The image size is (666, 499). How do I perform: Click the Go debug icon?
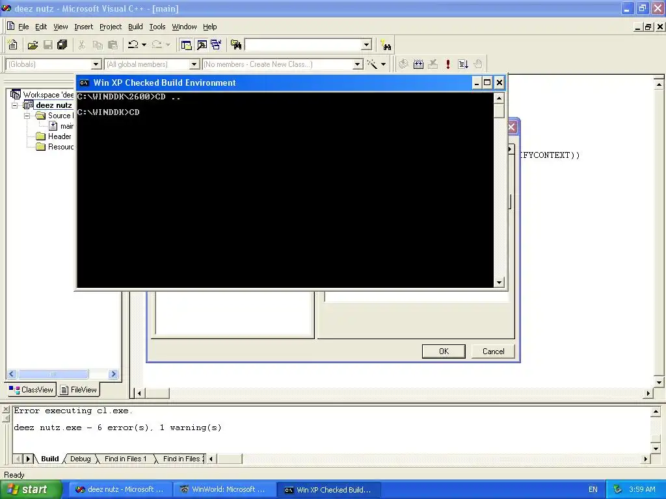(x=463, y=64)
